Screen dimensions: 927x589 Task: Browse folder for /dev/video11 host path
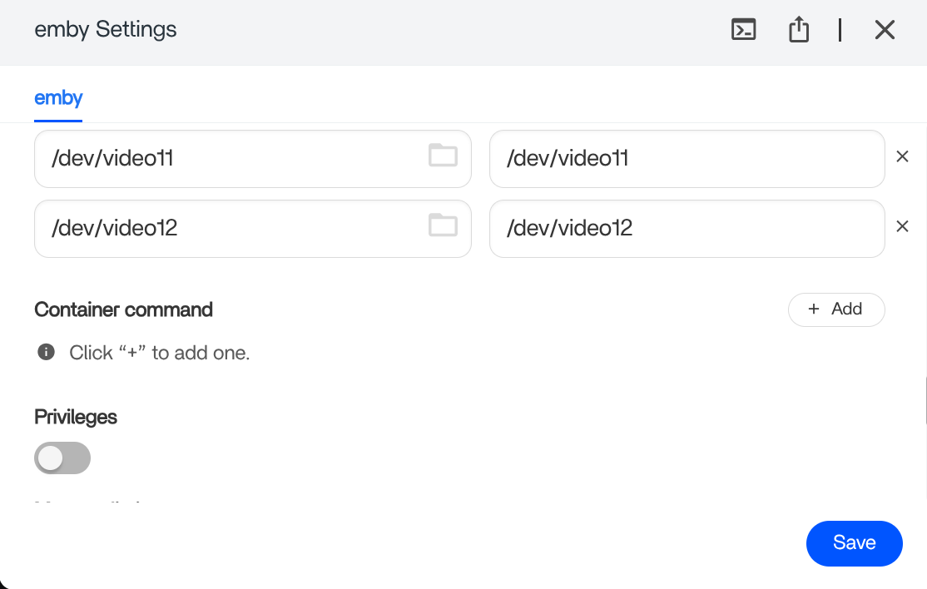(443, 155)
